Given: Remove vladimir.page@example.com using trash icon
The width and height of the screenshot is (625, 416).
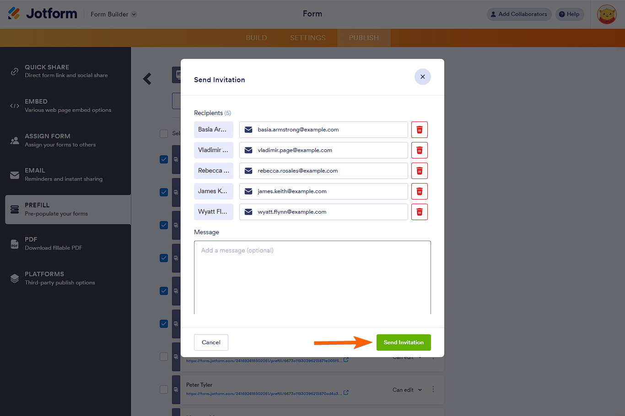Looking at the screenshot, I should [x=419, y=150].
